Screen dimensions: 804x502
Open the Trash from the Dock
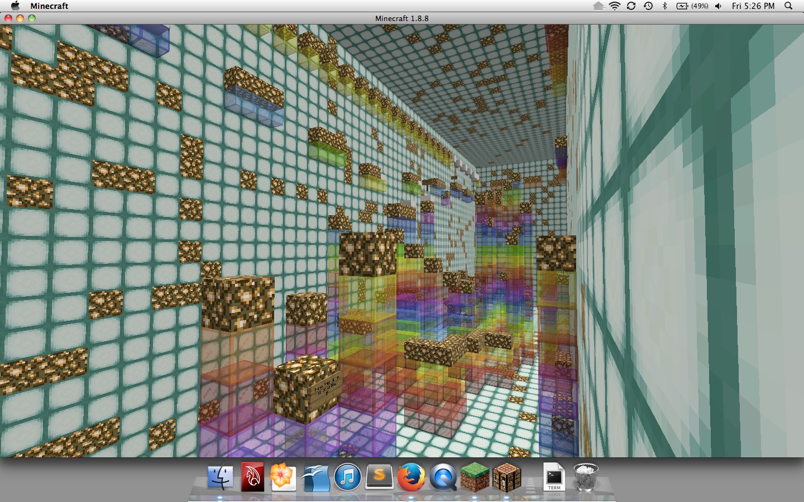(585, 477)
